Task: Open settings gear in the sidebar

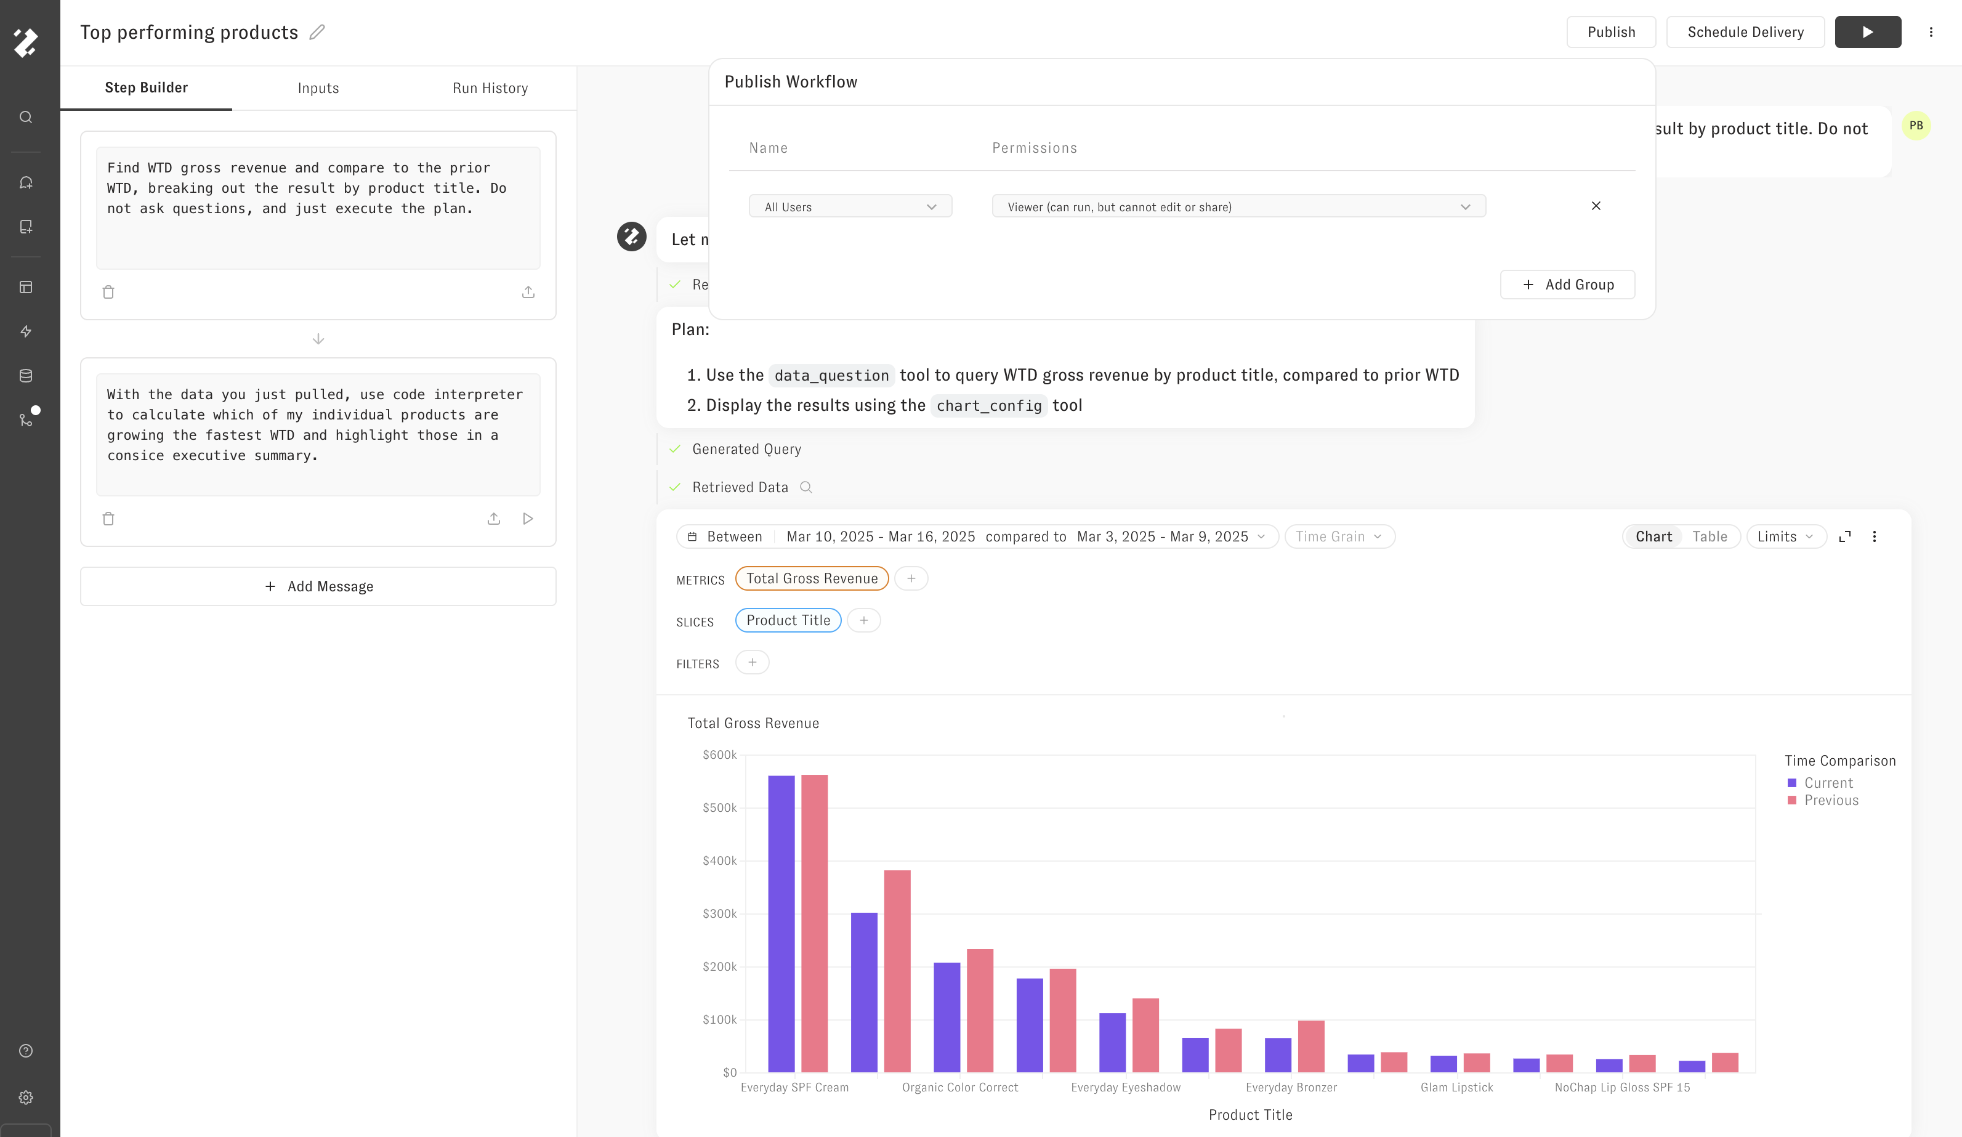Action: point(26,1098)
